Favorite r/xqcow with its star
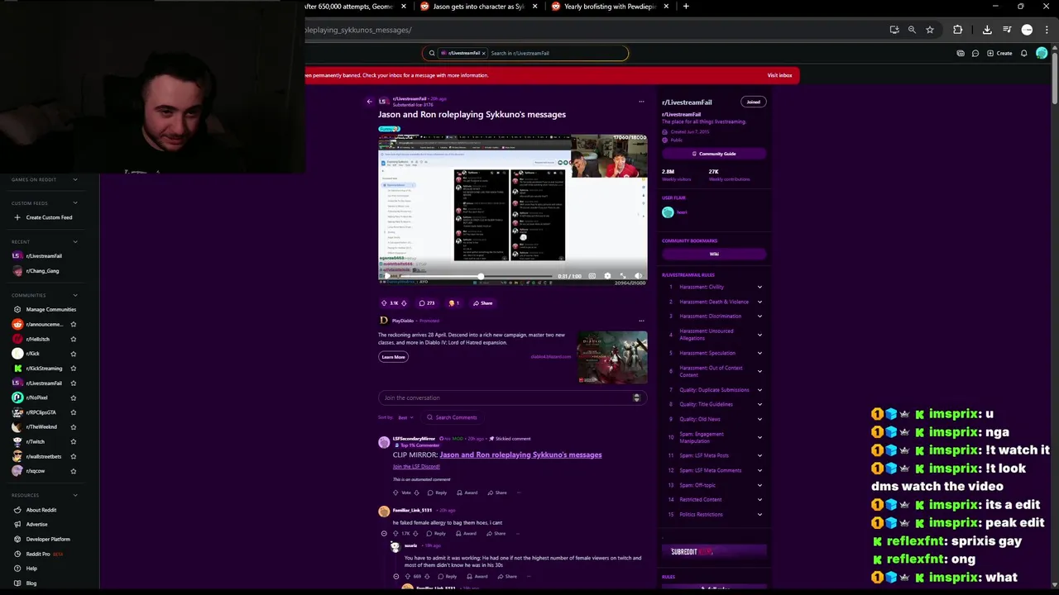Viewport: 1059px width, 595px height. (74, 471)
